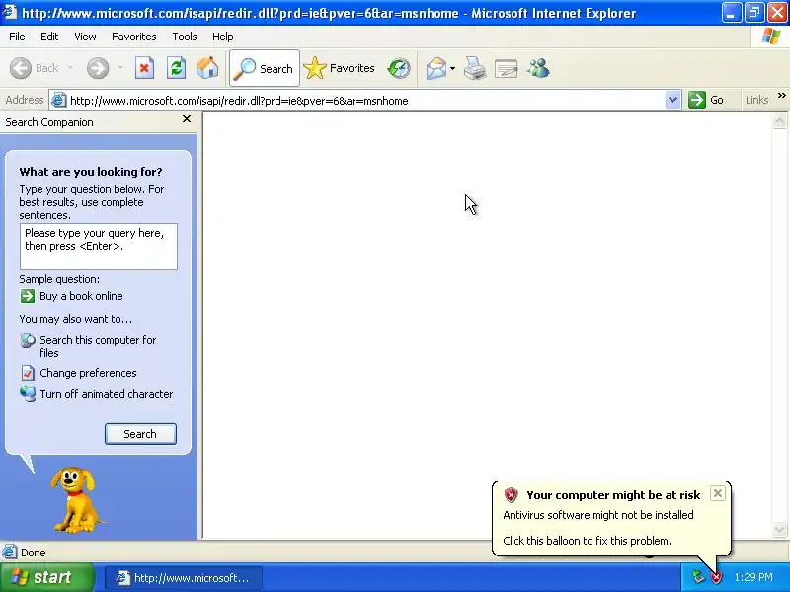The width and height of the screenshot is (790, 592).
Task: Click inside the Address URL field
Action: [x=365, y=101]
